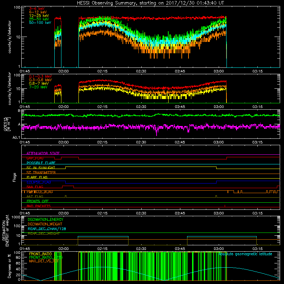Click the "REAR_DEC_WEIGHT" legend label
284x284 pixels.
pos(44,234)
